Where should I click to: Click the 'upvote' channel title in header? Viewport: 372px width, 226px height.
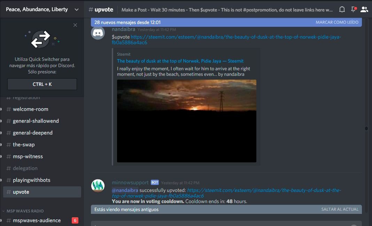pyautogui.click(x=104, y=9)
